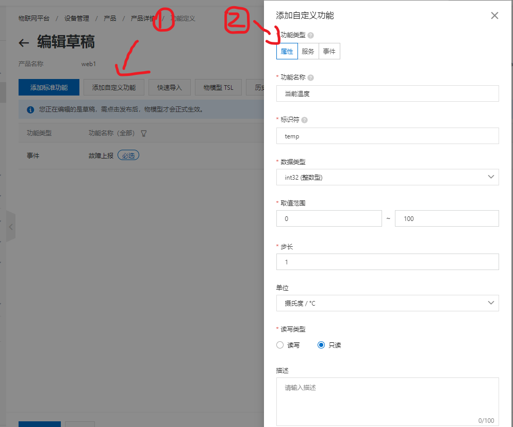Collapse the left sidebar with the chevron
The height and width of the screenshot is (427, 513).
point(11,226)
